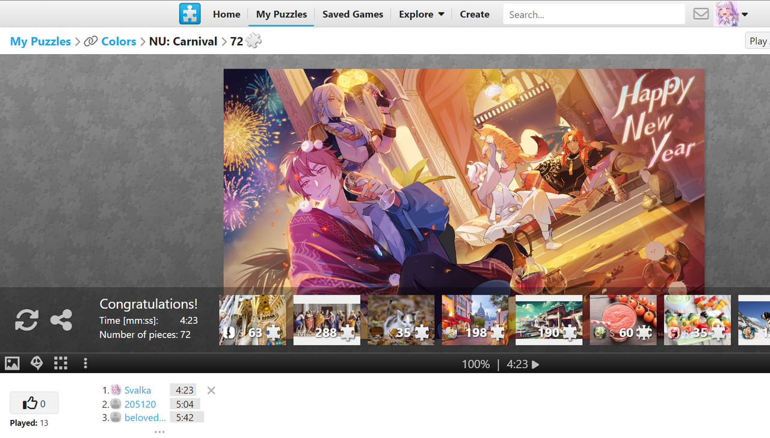
Task: Click the My Puzzles breadcrumb link
Action: tap(40, 41)
